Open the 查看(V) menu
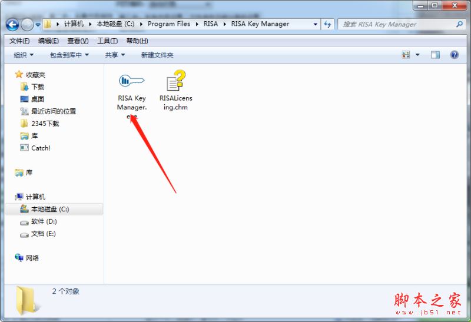The image size is (471, 322). (x=78, y=41)
